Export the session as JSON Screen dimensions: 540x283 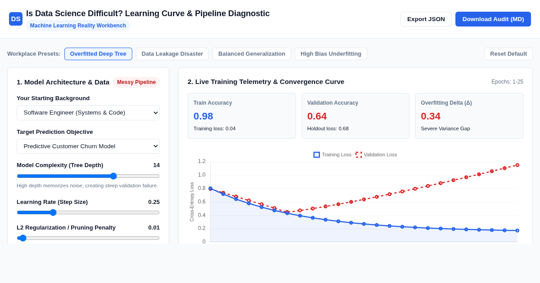[x=426, y=19]
